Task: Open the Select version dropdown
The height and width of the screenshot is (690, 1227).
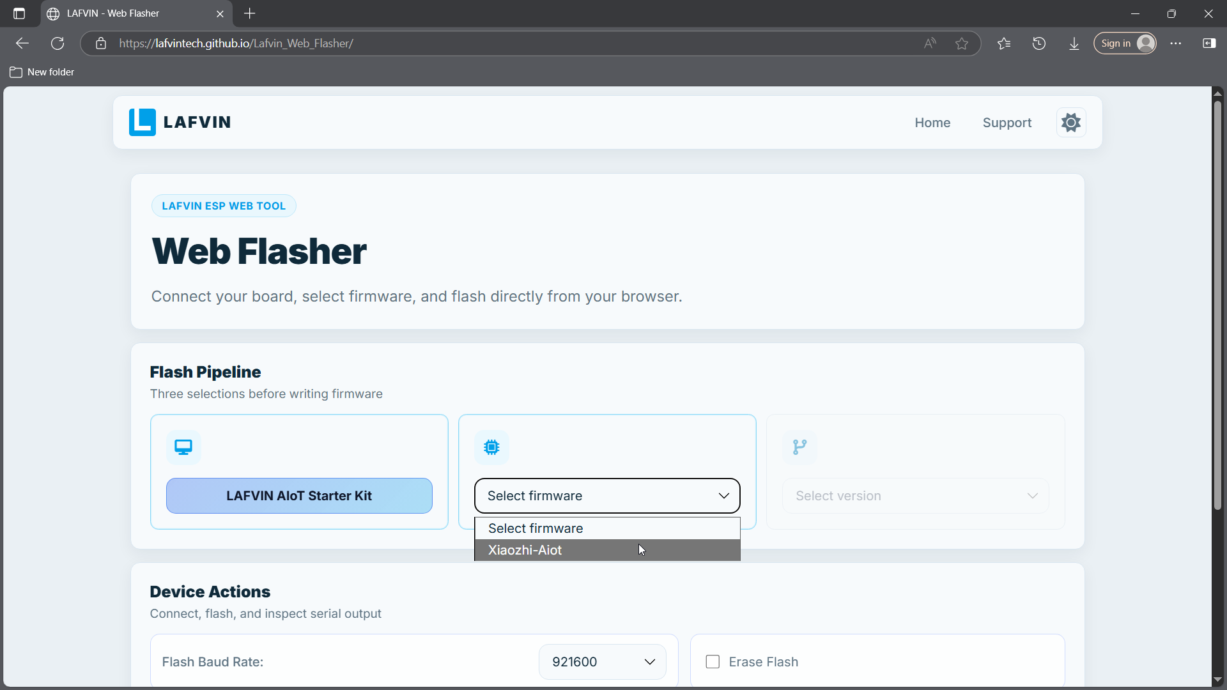Action: 916,496
